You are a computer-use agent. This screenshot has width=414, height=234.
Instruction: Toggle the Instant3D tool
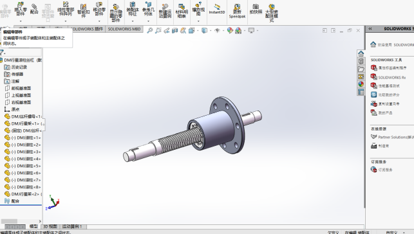(x=217, y=10)
